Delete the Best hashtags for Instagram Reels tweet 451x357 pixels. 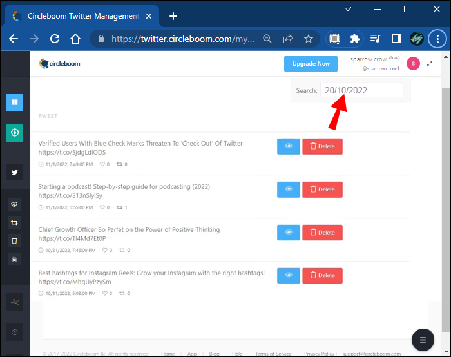322,276
